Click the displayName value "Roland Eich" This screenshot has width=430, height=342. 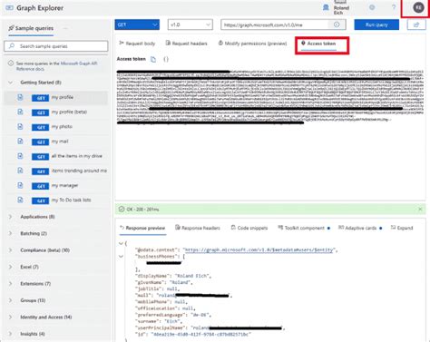[192, 276]
